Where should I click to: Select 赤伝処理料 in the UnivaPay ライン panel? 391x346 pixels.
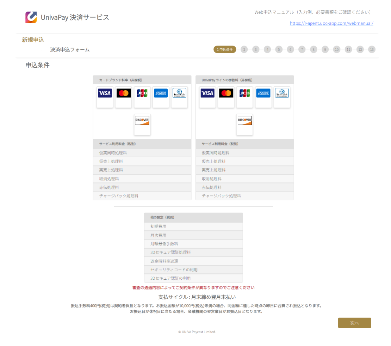pos(244,187)
